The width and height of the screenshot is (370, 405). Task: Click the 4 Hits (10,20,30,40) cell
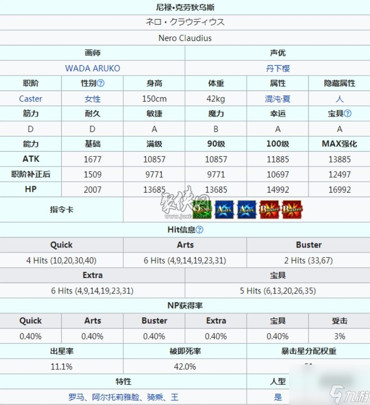pos(62,261)
